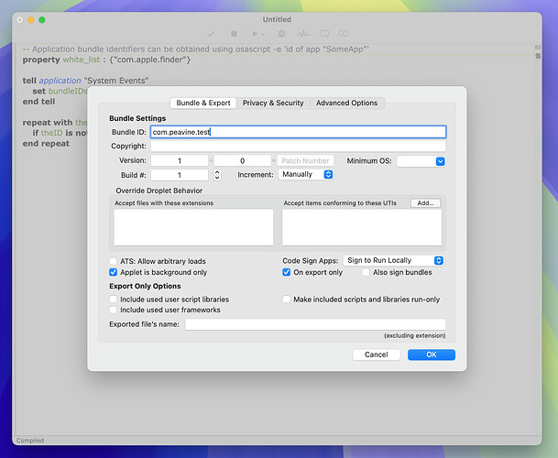Click the Bundle ID text field

[x=298, y=132]
